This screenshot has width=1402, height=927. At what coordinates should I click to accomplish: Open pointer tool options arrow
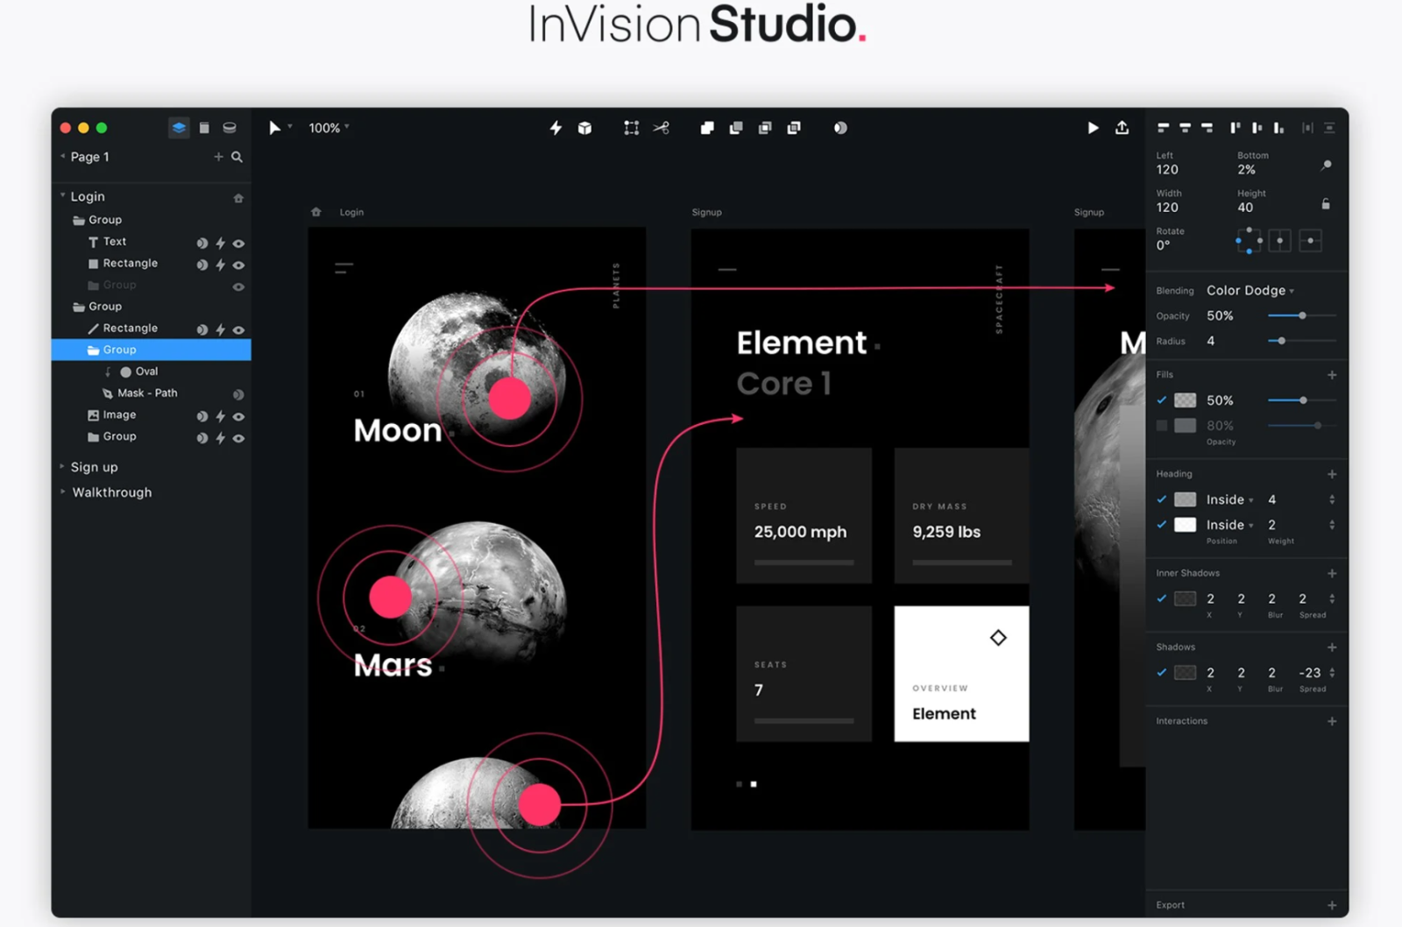pos(290,126)
